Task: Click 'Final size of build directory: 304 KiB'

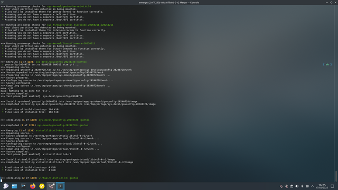Action: [32, 109]
